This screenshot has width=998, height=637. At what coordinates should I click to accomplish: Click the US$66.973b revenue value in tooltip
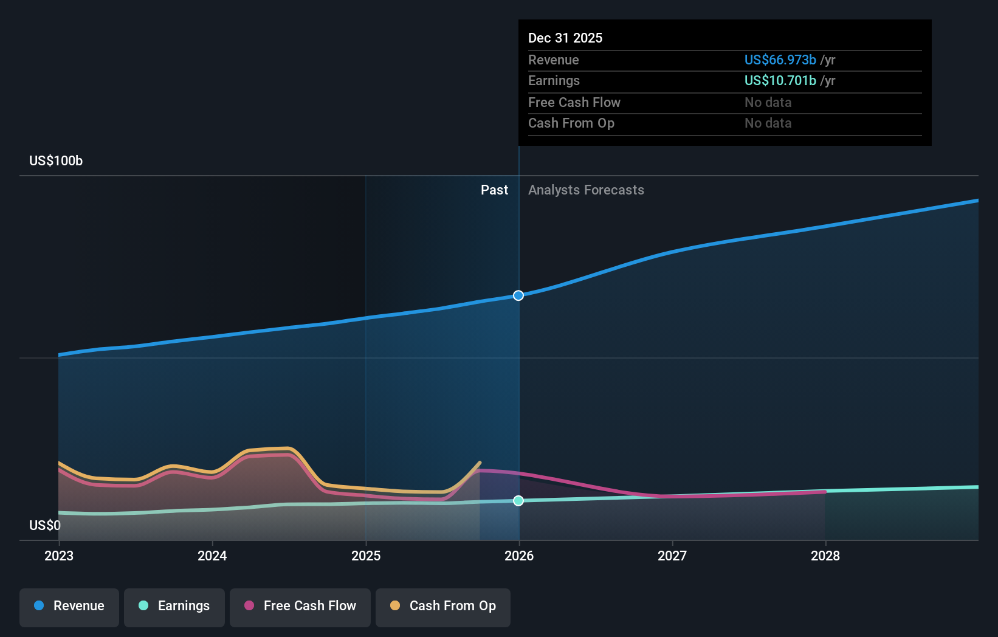[780, 60]
